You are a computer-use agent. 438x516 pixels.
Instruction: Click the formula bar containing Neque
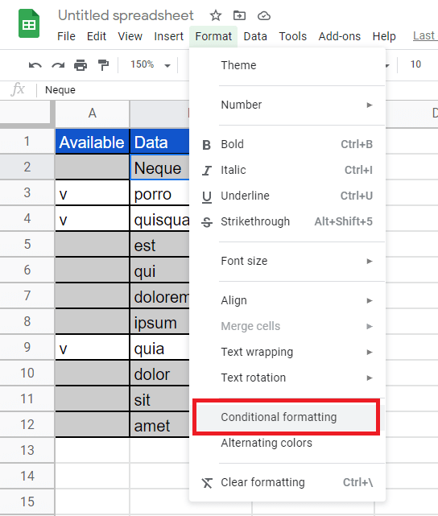point(115,90)
